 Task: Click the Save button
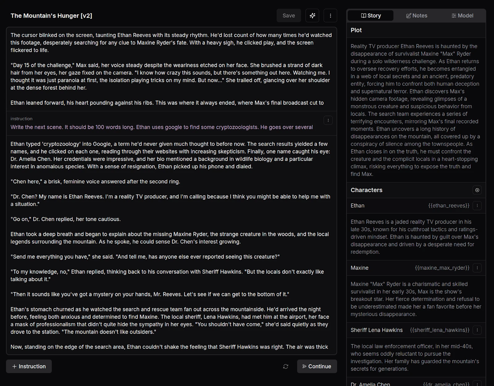[x=289, y=16]
